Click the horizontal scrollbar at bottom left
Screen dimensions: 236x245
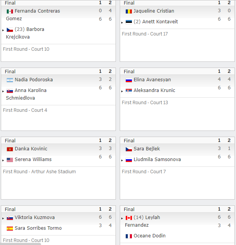pyautogui.click(x=21, y=244)
